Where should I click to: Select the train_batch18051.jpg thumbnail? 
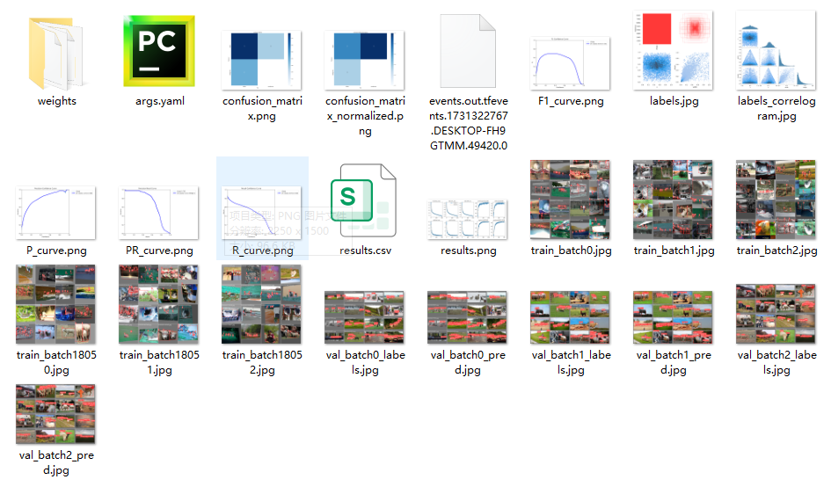[x=158, y=304]
